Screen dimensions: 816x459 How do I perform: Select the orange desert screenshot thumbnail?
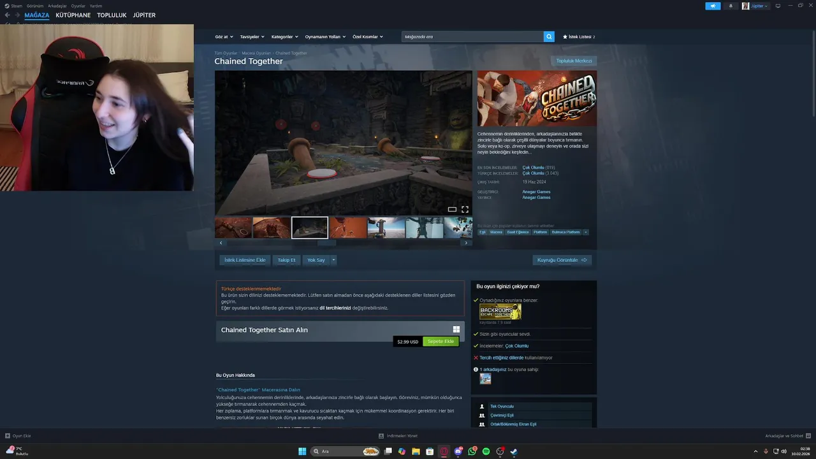347,228
